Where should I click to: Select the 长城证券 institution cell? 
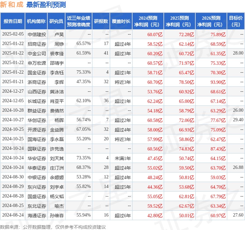pyautogui.click(x=37, y=101)
